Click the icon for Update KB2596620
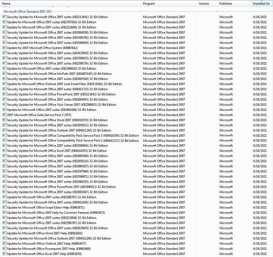 [4, 68]
